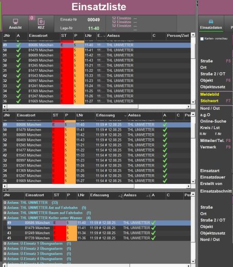Click the pink 0 counter badge
Image resolution: width=233 pixels, height=267 pixels.
(x=32, y=18)
